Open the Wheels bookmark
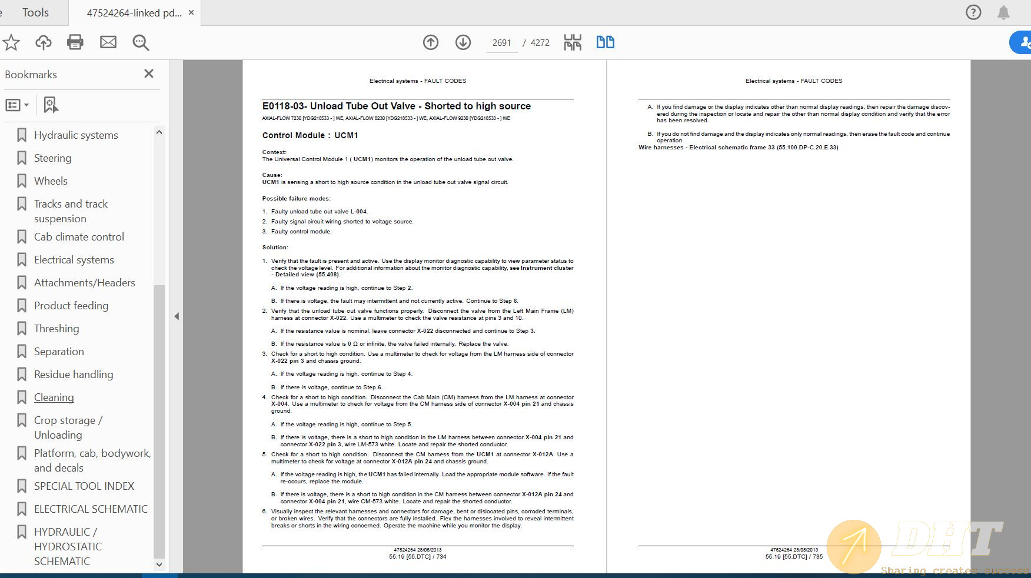Image resolution: width=1031 pixels, height=578 pixels. click(51, 181)
